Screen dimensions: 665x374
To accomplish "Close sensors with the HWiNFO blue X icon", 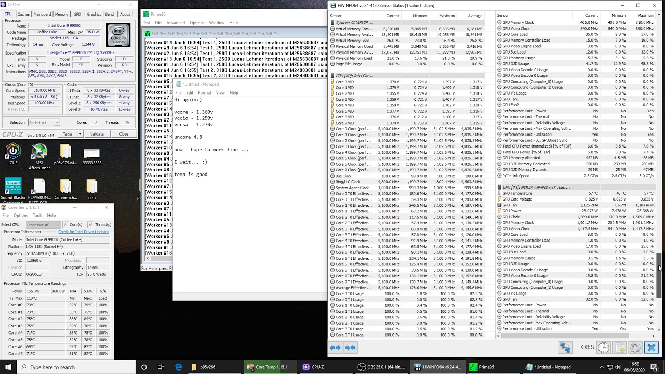I will coord(651,348).
